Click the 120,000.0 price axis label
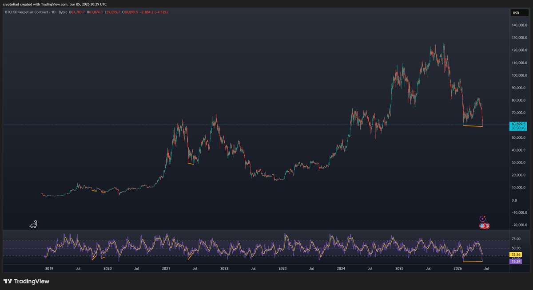The image size is (533, 290). click(519, 50)
